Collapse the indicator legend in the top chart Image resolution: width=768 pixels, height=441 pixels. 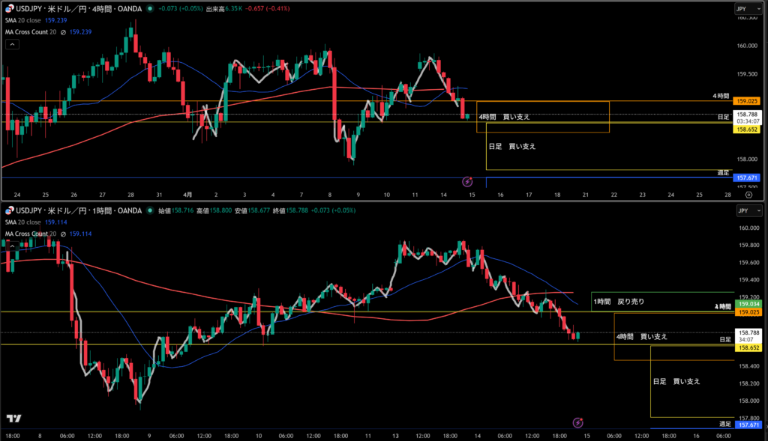tap(13, 44)
